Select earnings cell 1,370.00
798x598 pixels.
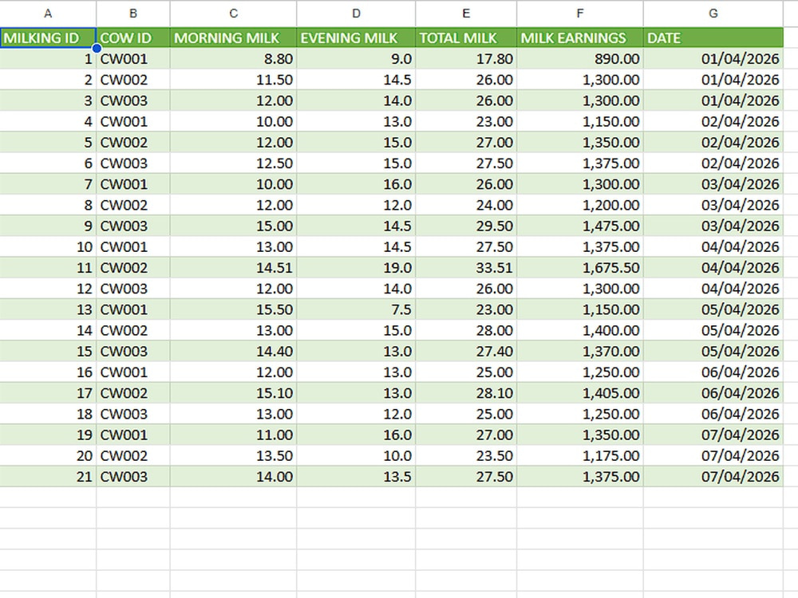point(579,351)
